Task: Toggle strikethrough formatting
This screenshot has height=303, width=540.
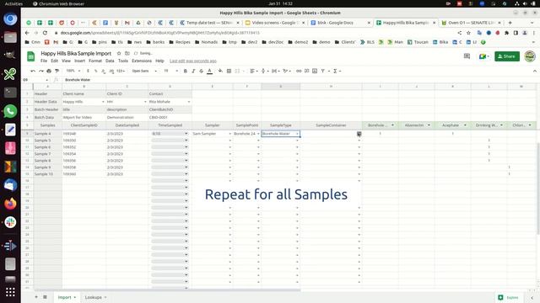Action: [201, 71]
